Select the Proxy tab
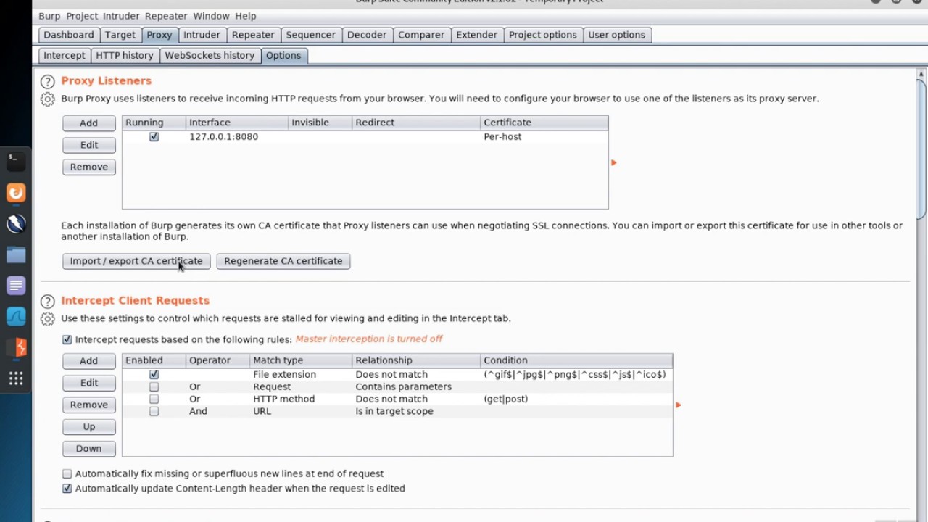 [159, 35]
